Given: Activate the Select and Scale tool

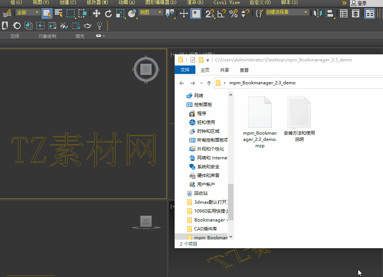Looking at the screenshot, I should (x=120, y=13).
